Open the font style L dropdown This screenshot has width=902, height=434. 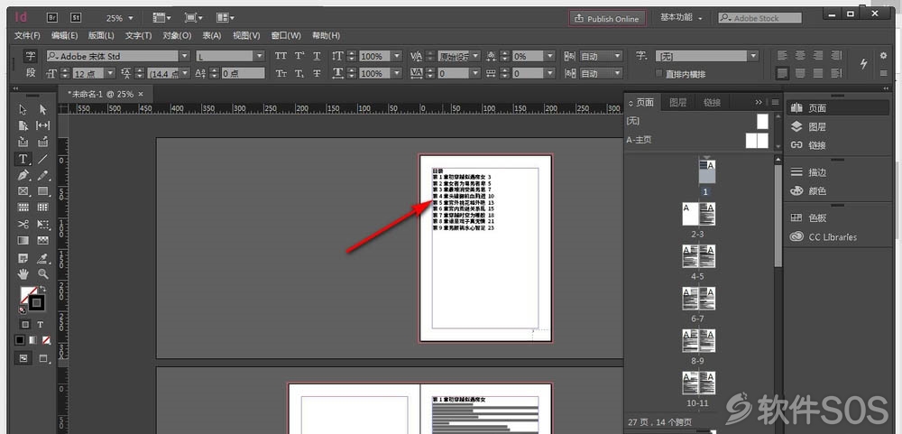pyautogui.click(x=260, y=56)
